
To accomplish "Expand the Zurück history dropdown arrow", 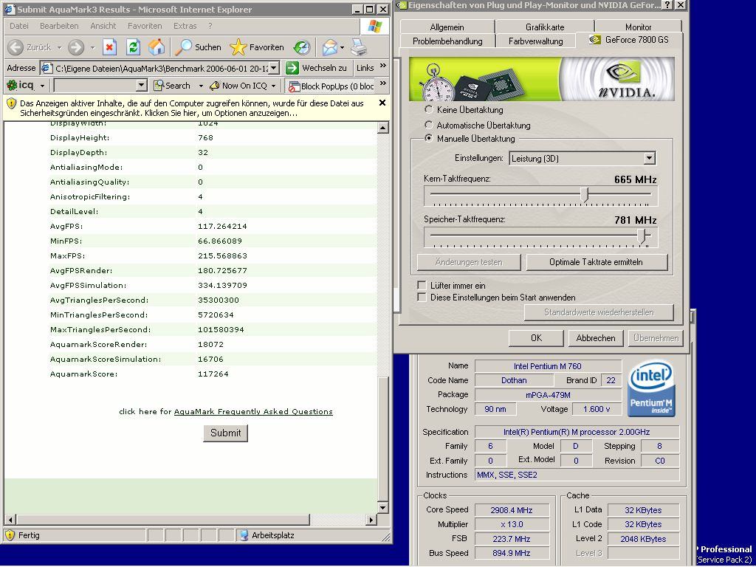I will click(59, 48).
